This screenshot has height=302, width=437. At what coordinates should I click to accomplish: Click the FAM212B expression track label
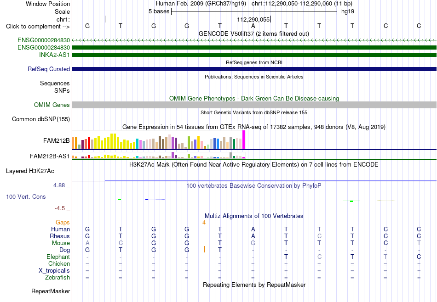[x=57, y=141]
